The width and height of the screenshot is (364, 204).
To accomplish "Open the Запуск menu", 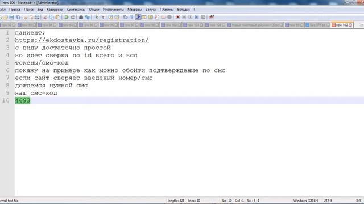I will click(x=151, y=10).
